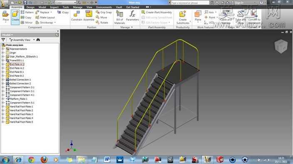Viewport: 293px width, 164px height.
Task: Click the Place component icon
Action: pyautogui.click(x=5, y=17)
